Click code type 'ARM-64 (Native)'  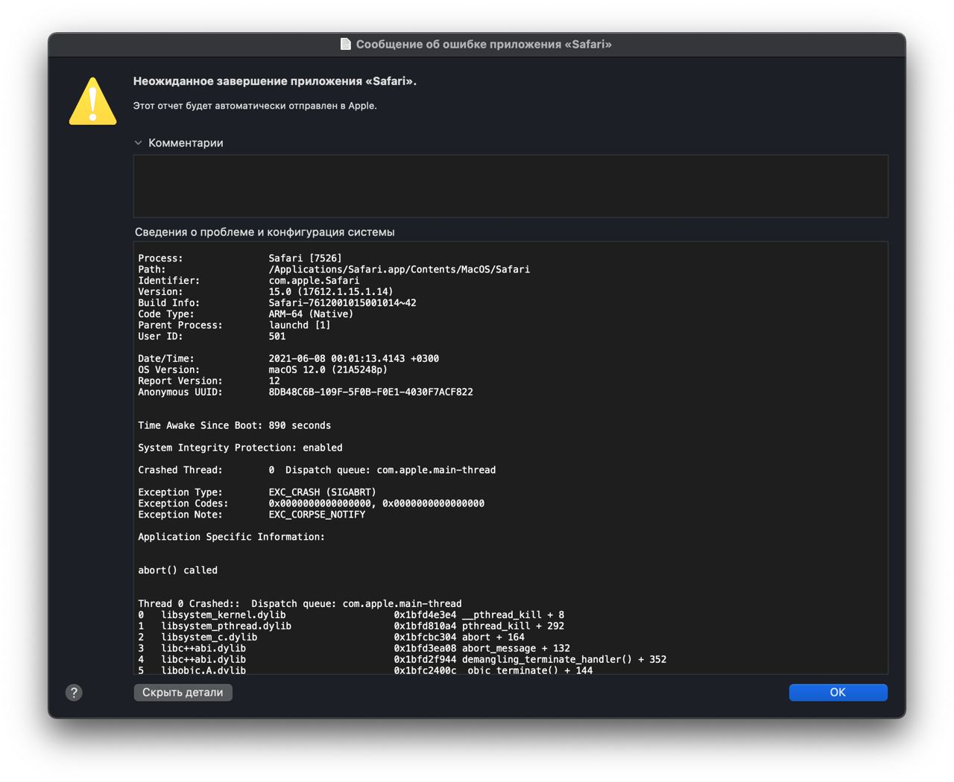coord(311,314)
